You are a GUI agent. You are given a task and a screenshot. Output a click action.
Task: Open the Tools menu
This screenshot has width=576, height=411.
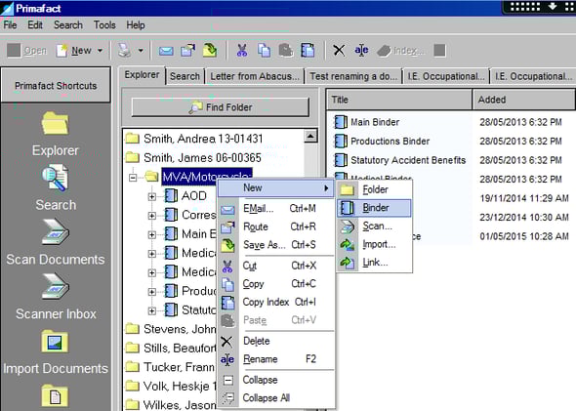[x=104, y=25]
